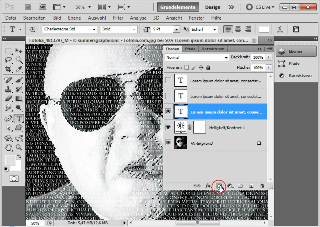Toggle lock transparent pixels
Image resolution: width=320 pixels, height=227 pixels.
tap(186, 68)
